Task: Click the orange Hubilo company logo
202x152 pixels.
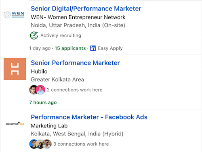Action: tap(15, 69)
